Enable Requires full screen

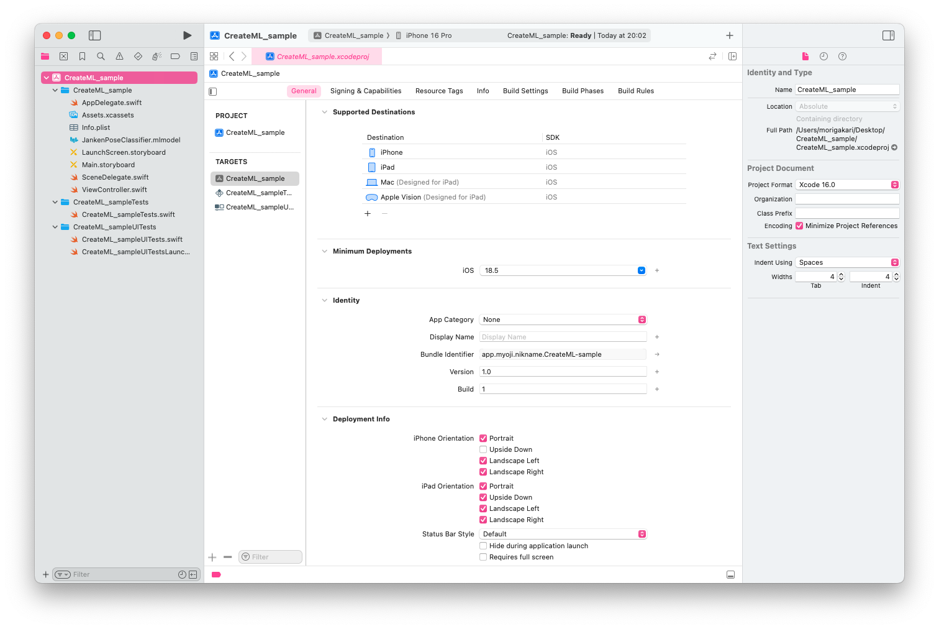[x=483, y=557]
